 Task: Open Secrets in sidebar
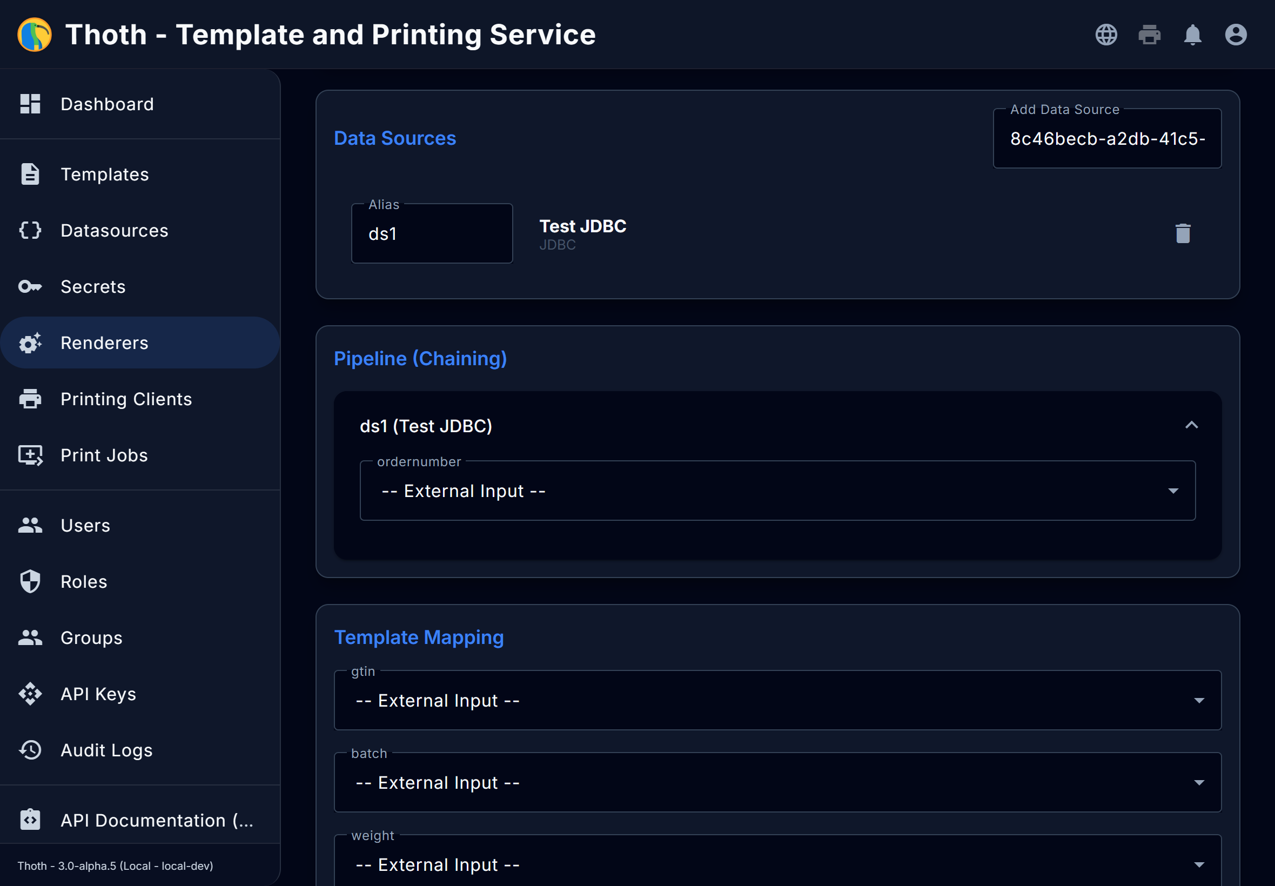pyautogui.click(x=140, y=286)
